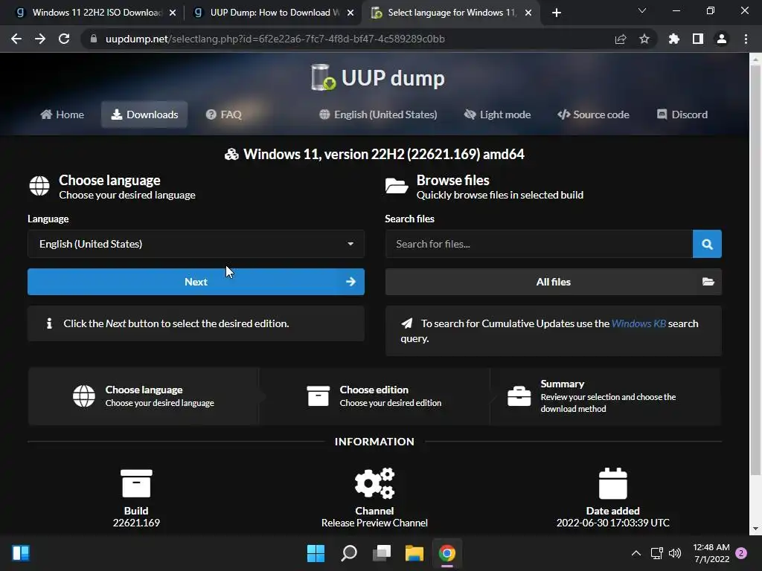The width and height of the screenshot is (762, 571).
Task: Bookmark this tab star icon
Action: [x=644, y=39]
